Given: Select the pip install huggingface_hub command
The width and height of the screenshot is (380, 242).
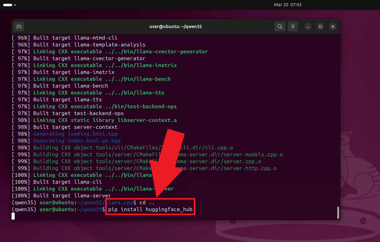Looking at the screenshot, I should click(x=150, y=209).
